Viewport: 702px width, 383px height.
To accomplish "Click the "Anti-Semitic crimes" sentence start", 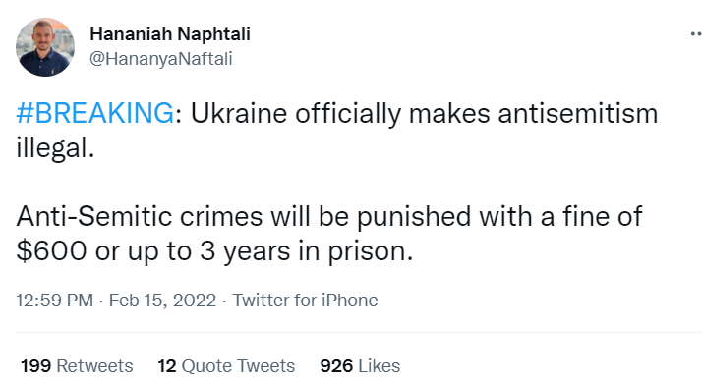I will tap(140, 217).
